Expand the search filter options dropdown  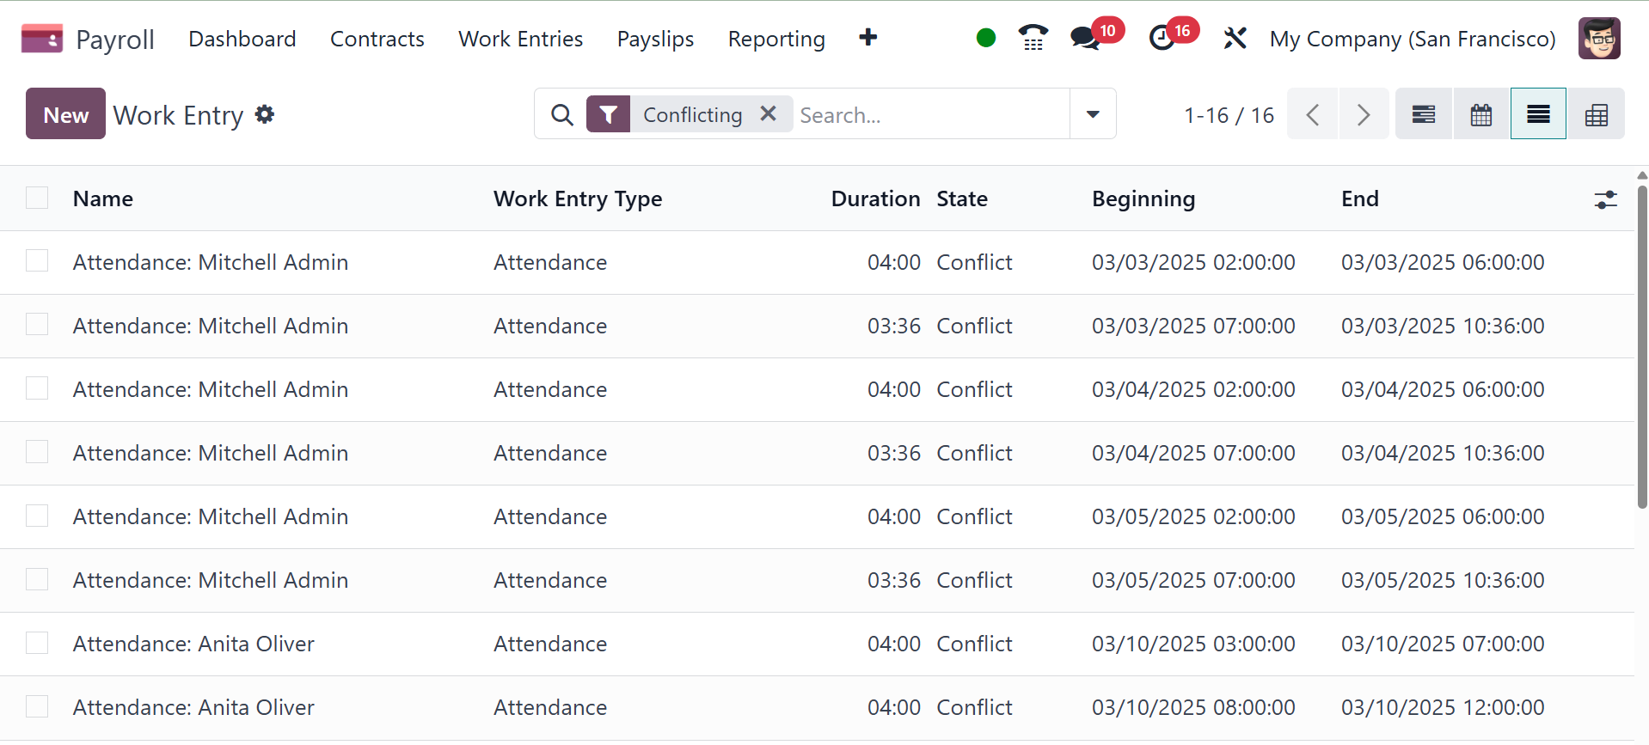point(1093,114)
